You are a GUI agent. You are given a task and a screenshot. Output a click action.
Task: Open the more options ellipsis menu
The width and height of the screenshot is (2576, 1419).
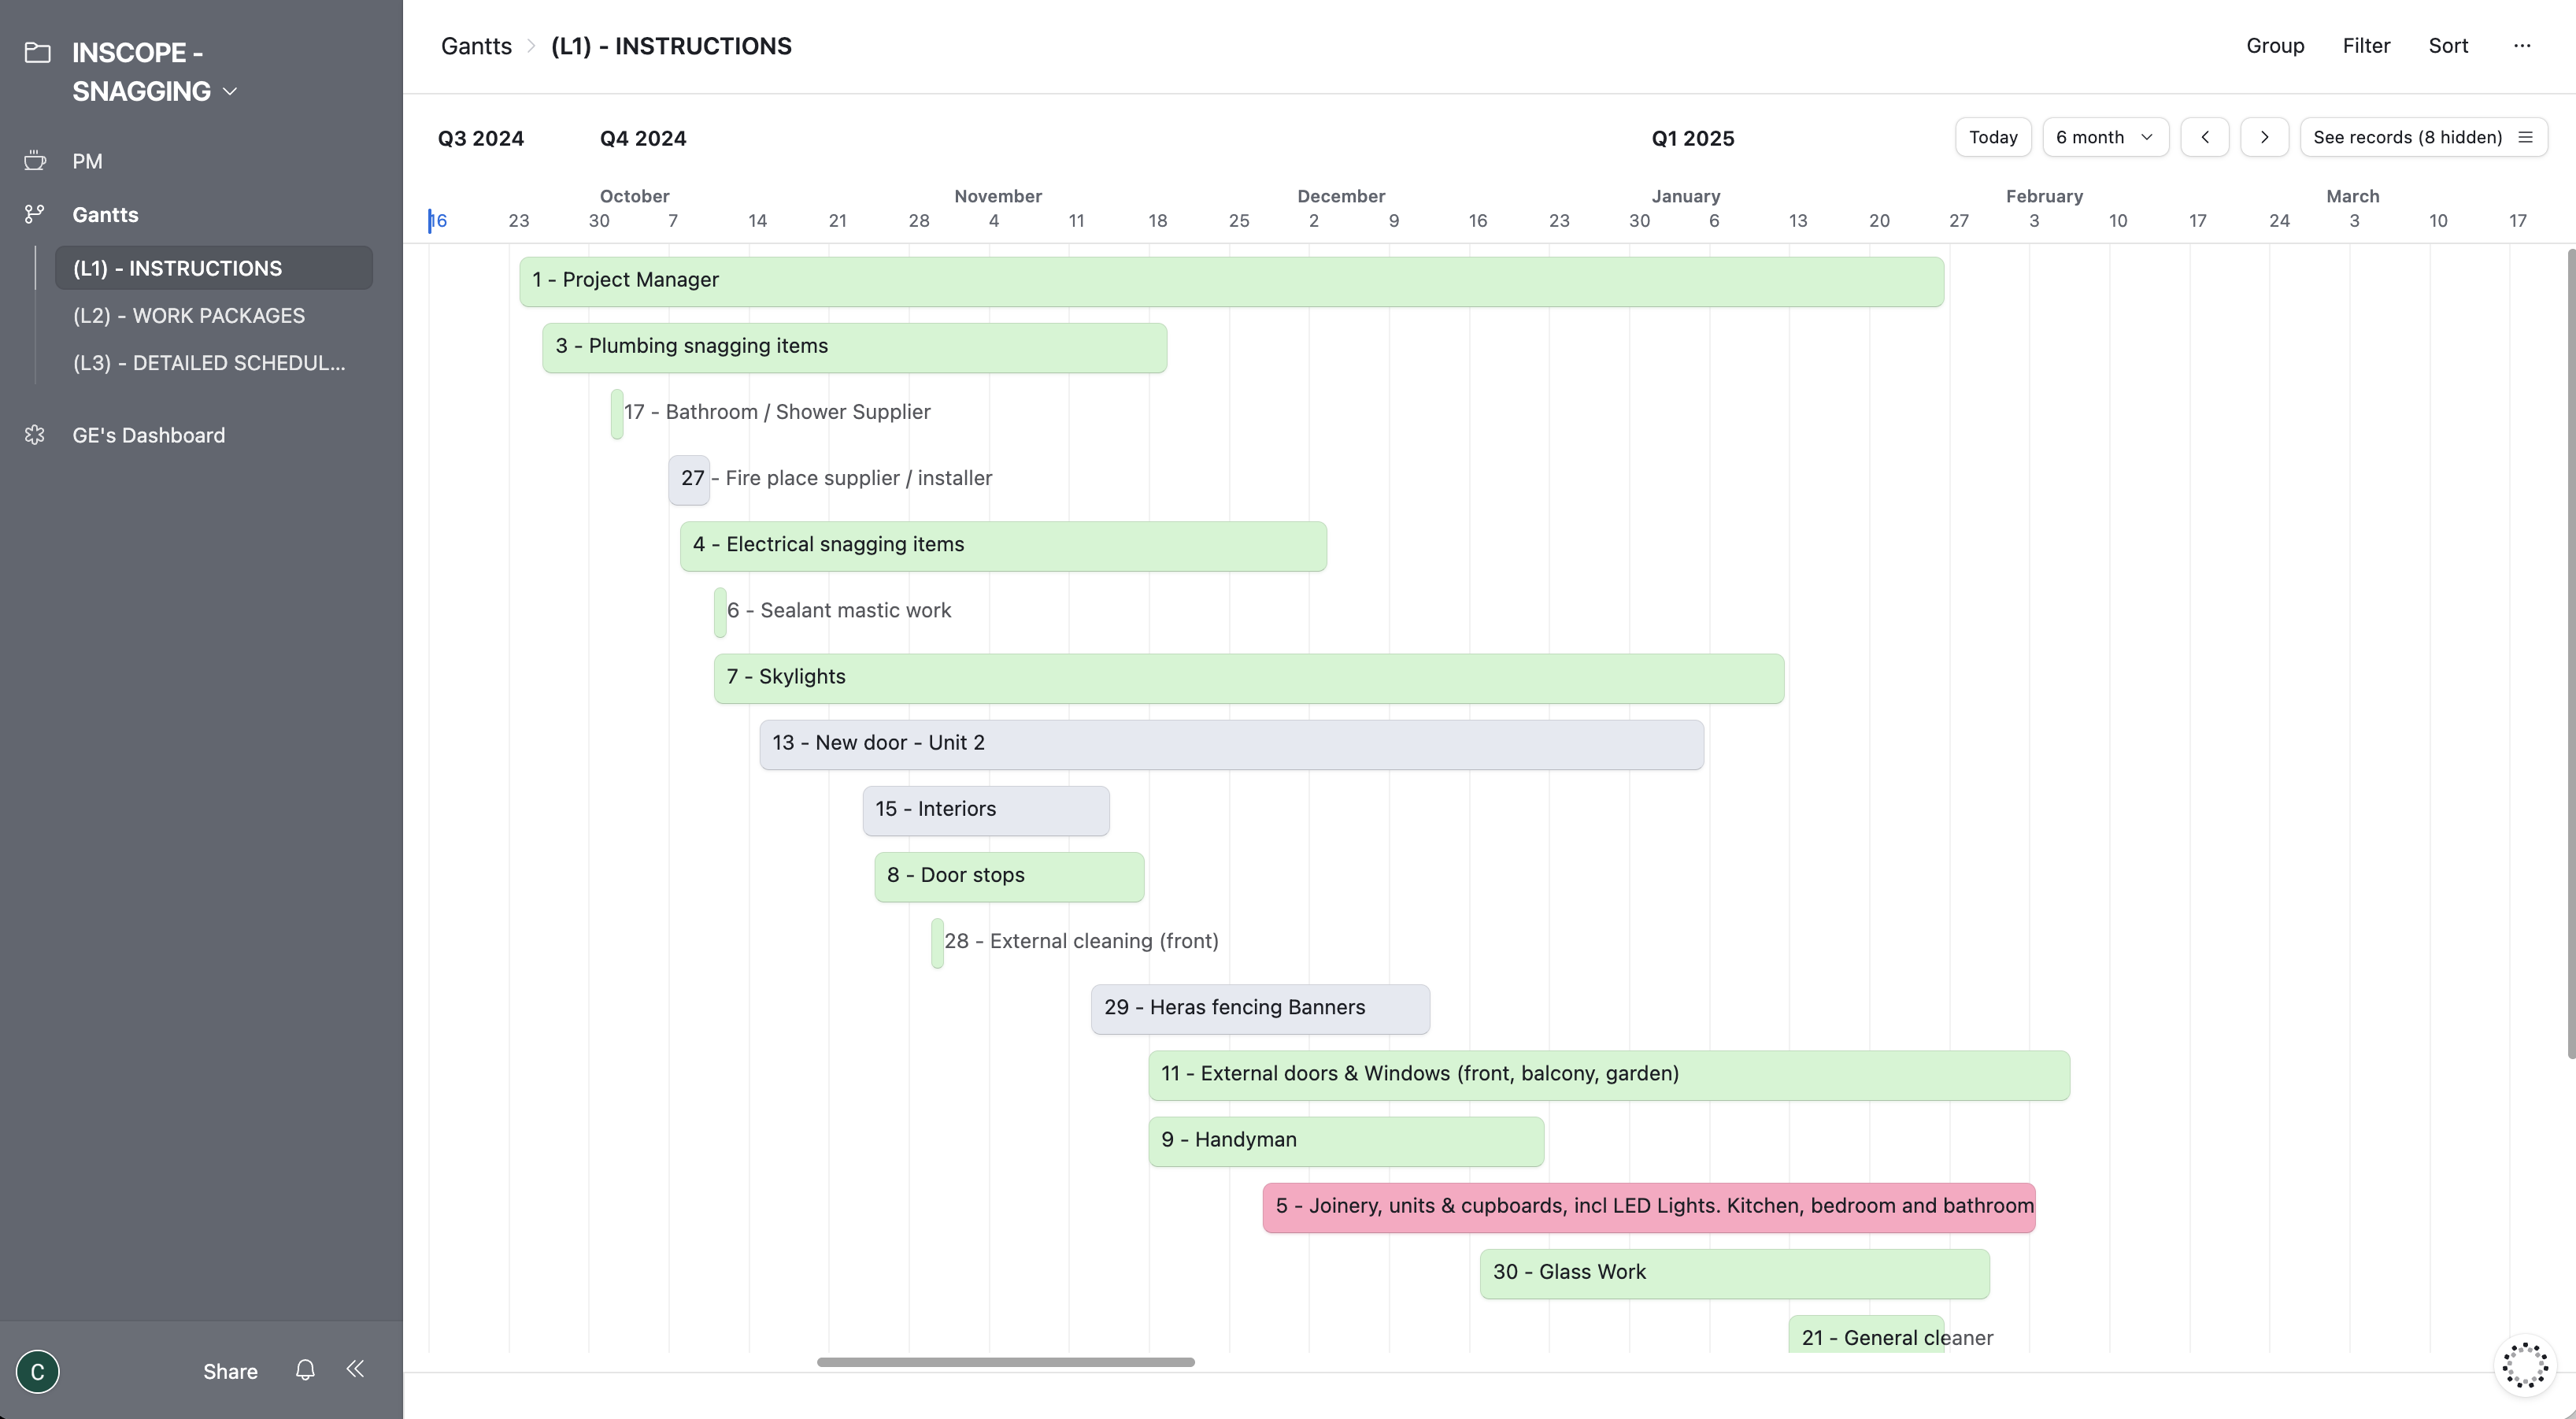[x=2522, y=46]
